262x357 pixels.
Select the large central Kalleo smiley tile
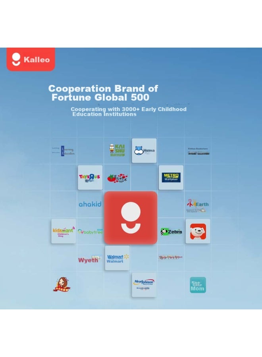click(131, 218)
